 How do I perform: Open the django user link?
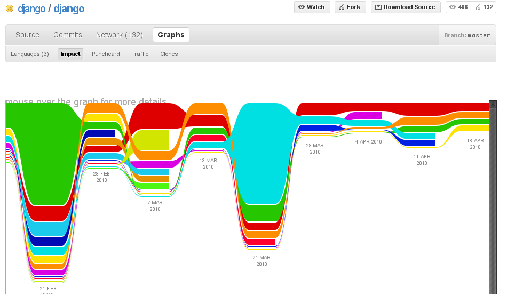(x=31, y=9)
